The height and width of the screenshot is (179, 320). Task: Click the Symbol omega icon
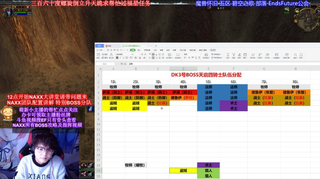pos(301,54)
